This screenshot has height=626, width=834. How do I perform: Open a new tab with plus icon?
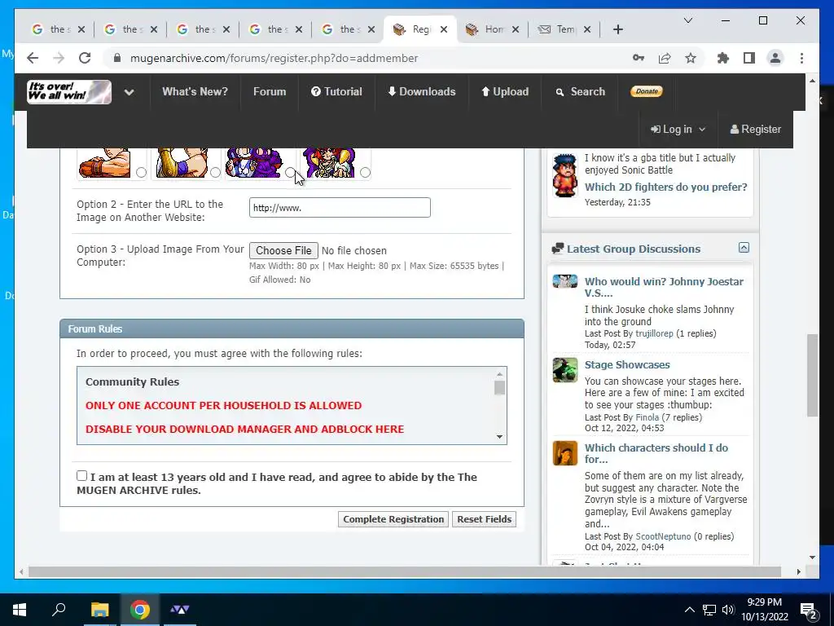pos(617,29)
